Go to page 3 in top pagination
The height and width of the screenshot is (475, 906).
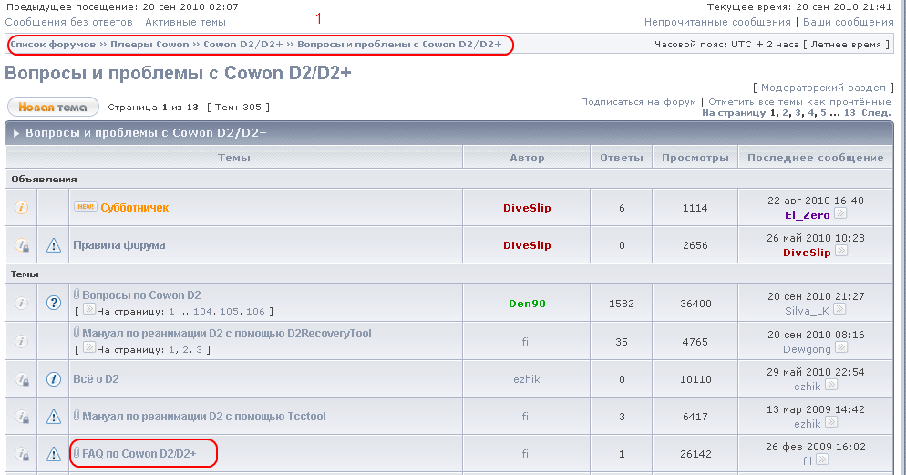(x=798, y=113)
